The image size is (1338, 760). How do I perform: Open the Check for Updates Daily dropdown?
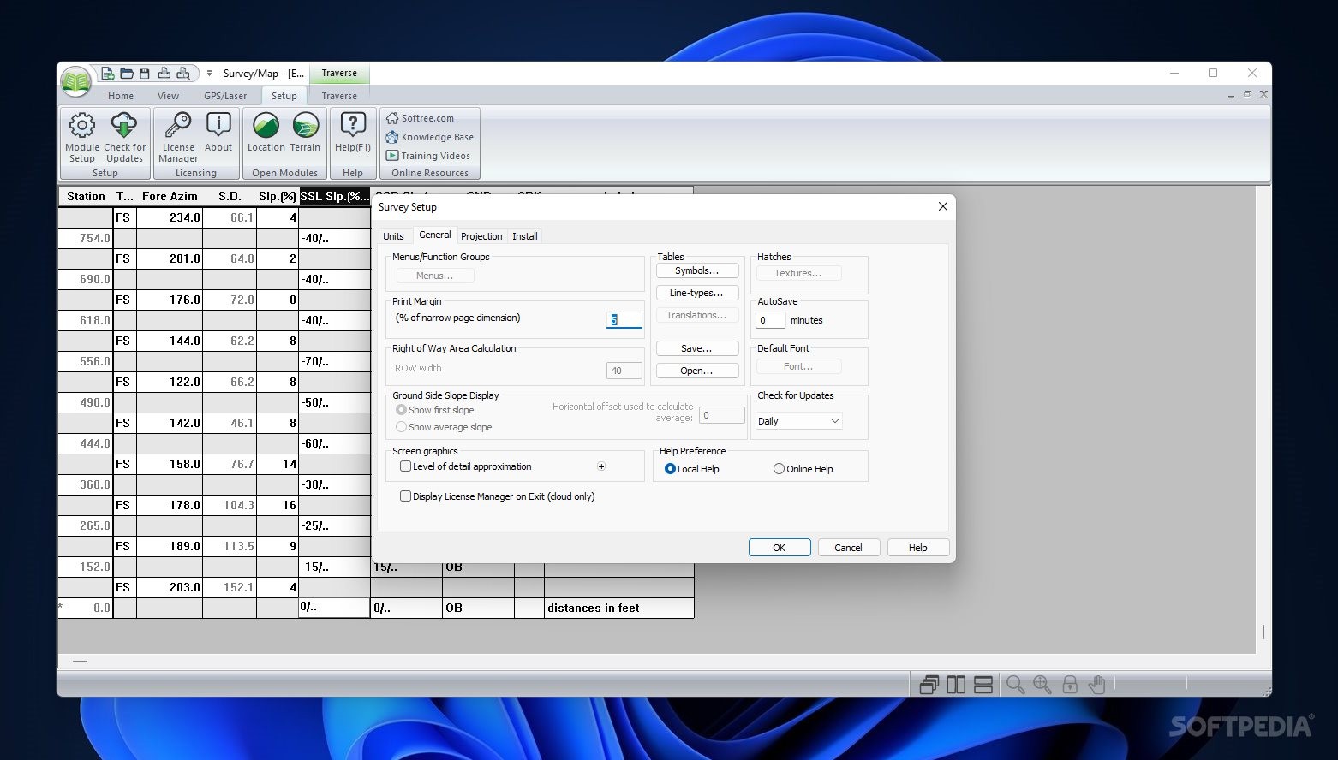tap(798, 421)
